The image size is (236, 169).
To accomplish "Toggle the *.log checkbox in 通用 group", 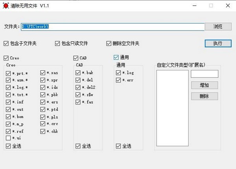I will coord(118,73).
